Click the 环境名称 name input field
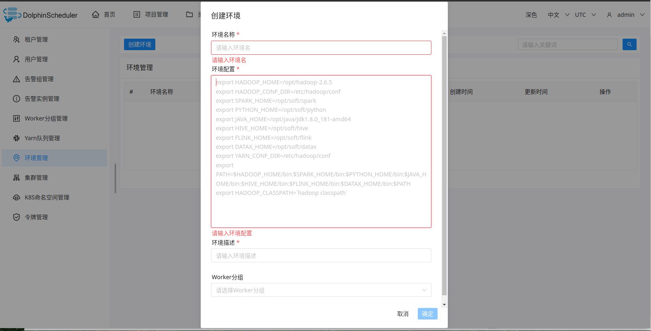This screenshot has height=331, width=651. point(321,48)
